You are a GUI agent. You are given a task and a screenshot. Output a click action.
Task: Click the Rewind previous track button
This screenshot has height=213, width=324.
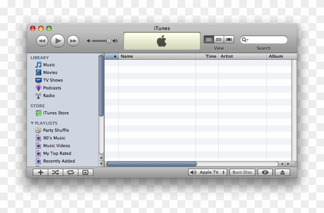(x=42, y=41)
